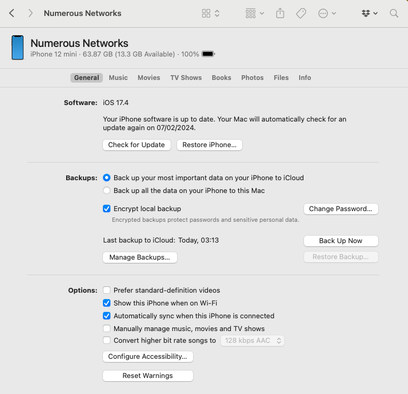Click the update check date message text

tap(225, 123)
